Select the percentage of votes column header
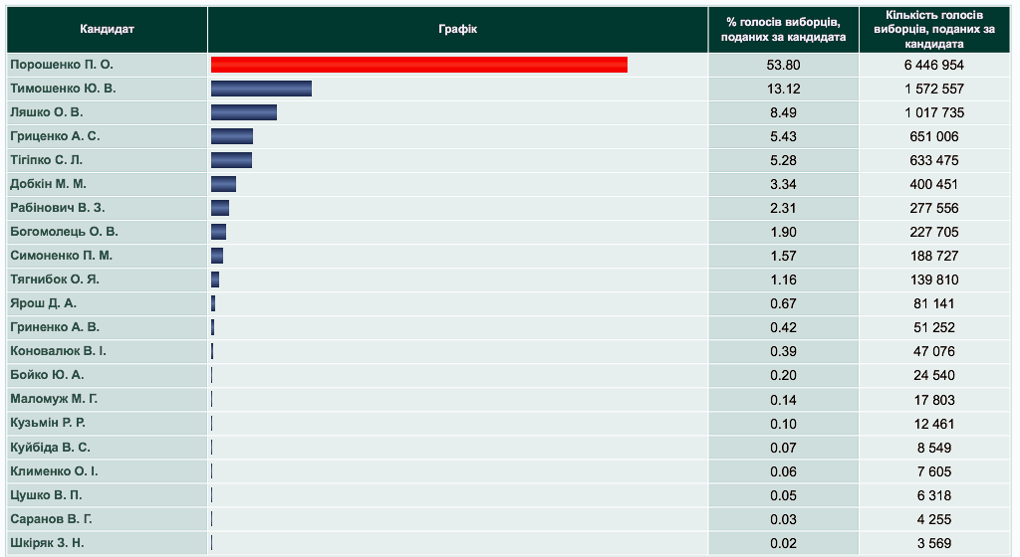Image resolution: width=1020 pixels, height=557 pixels. coord(783,30)
